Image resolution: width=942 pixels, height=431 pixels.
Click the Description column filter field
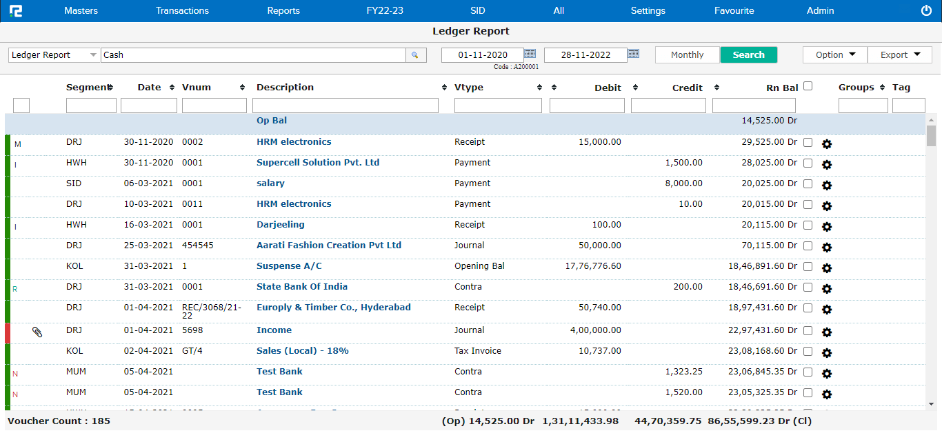point(345,106)
